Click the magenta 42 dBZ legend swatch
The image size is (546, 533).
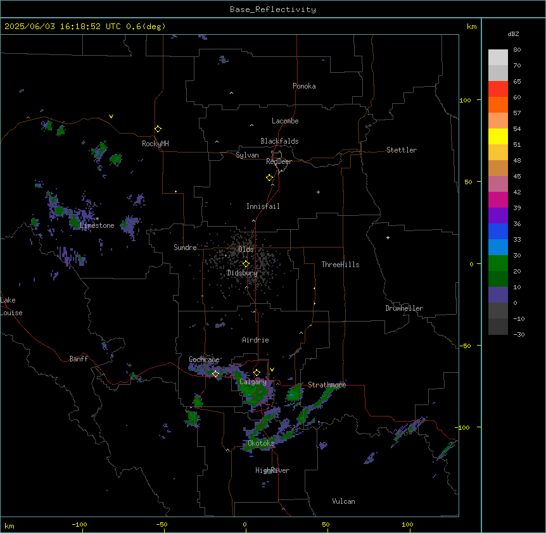498,199
